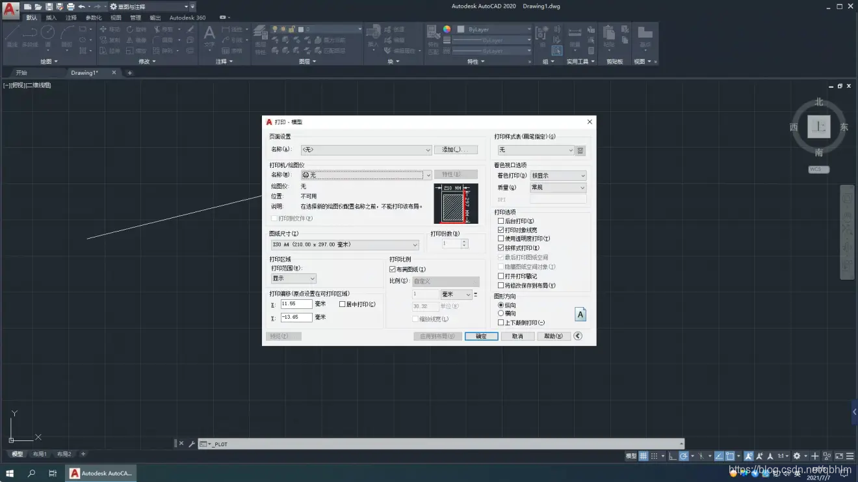
Task: Click the plot style table edit icon
Action: pyautogui.click(x=580, y=150)
